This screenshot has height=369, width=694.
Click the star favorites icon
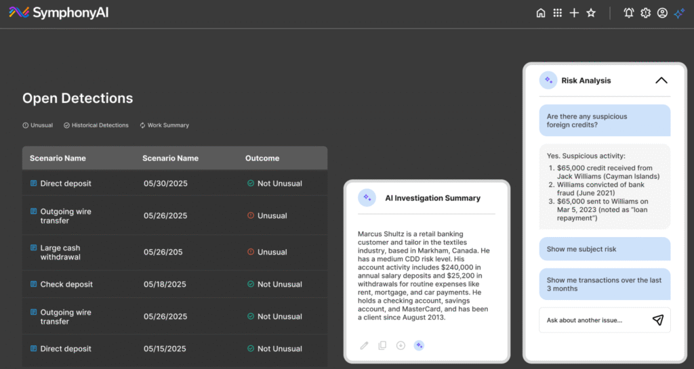click(x=591, y=13)
